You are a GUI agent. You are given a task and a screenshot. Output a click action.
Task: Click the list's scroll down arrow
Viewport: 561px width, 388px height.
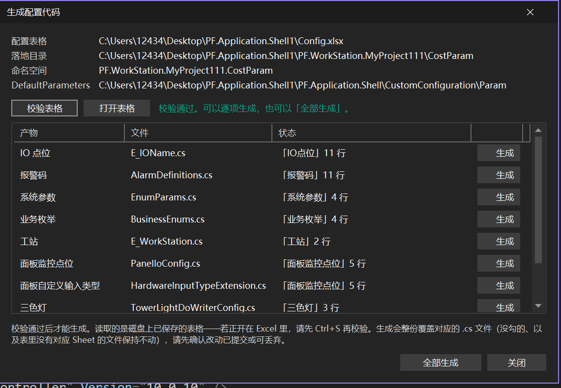pyautogui.click(x=538, y=306)
